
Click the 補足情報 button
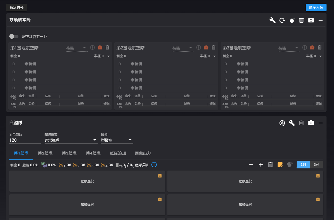tap(17, 7)
